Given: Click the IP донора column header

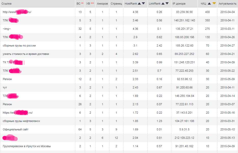Looking at the screenshot, I should [x=179, y=4].
